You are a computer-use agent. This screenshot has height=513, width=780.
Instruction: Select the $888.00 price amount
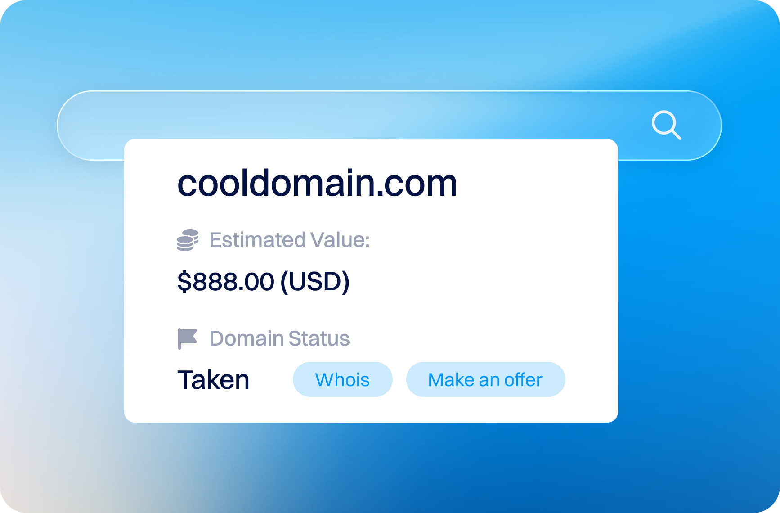coord(226,281)
